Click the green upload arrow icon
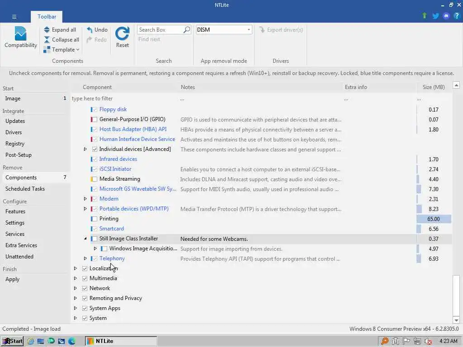The width and height of the screenshot is (463, 347). click(x=424, y=16)
